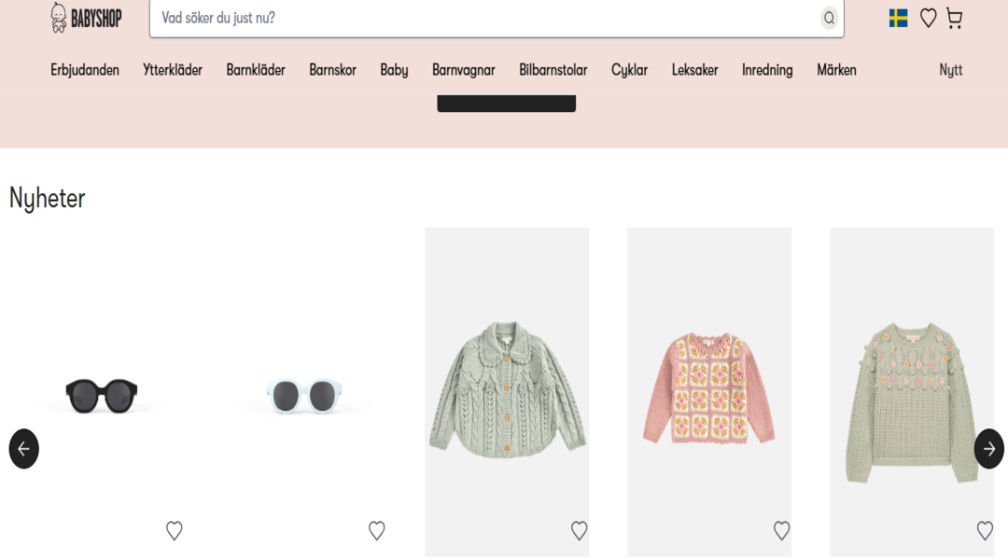The height and width of the screenshot is (560, 1008).
Task: Click the search magnifier icon
Action: point(830,18)
